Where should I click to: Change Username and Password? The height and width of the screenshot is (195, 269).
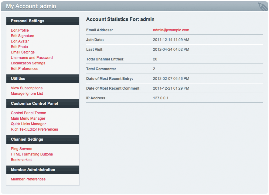click(x=32, y=57)
